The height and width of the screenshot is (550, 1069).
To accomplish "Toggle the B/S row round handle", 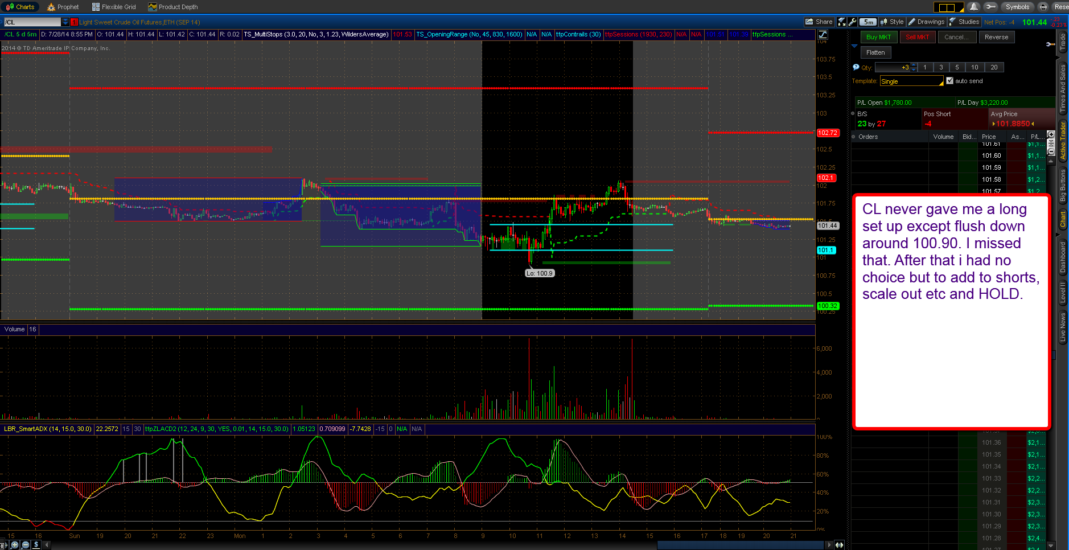I will (853, 113).
